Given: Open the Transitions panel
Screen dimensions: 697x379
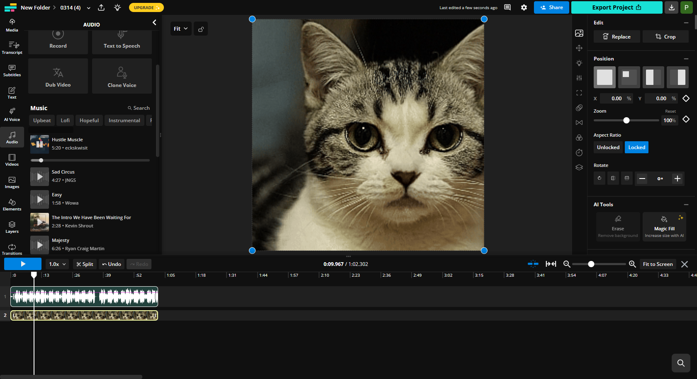Looking at the screenshot, I should tap(12, 248).
